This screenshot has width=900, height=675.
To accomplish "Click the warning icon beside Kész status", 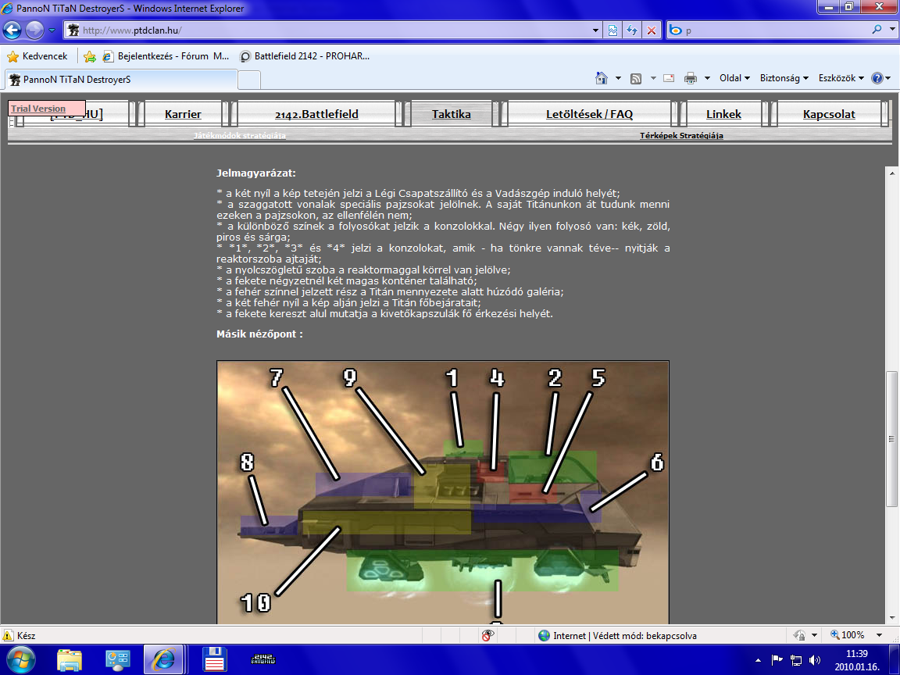I will tap(8, 635).
